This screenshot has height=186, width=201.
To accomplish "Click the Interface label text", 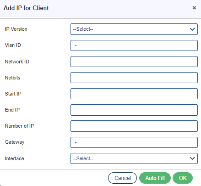I will click(14, 158).
